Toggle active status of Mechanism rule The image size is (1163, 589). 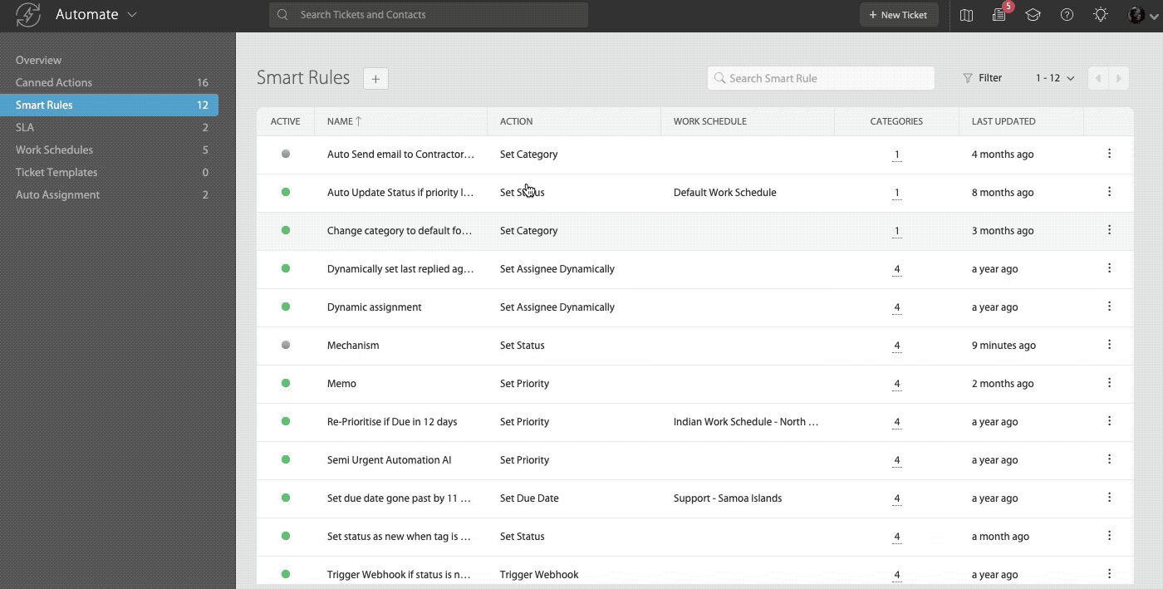[286, 345]
